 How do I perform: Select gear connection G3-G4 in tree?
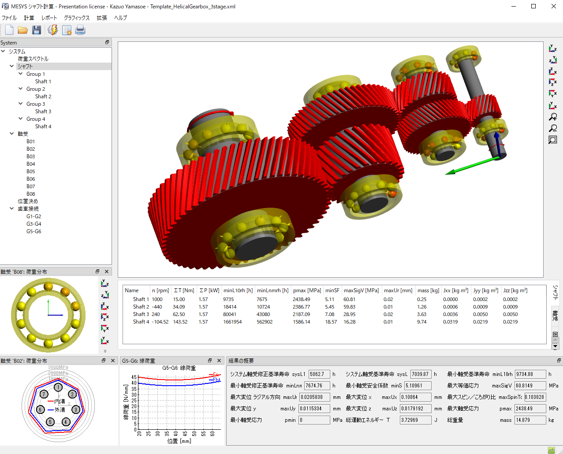(x=34, y=224)
